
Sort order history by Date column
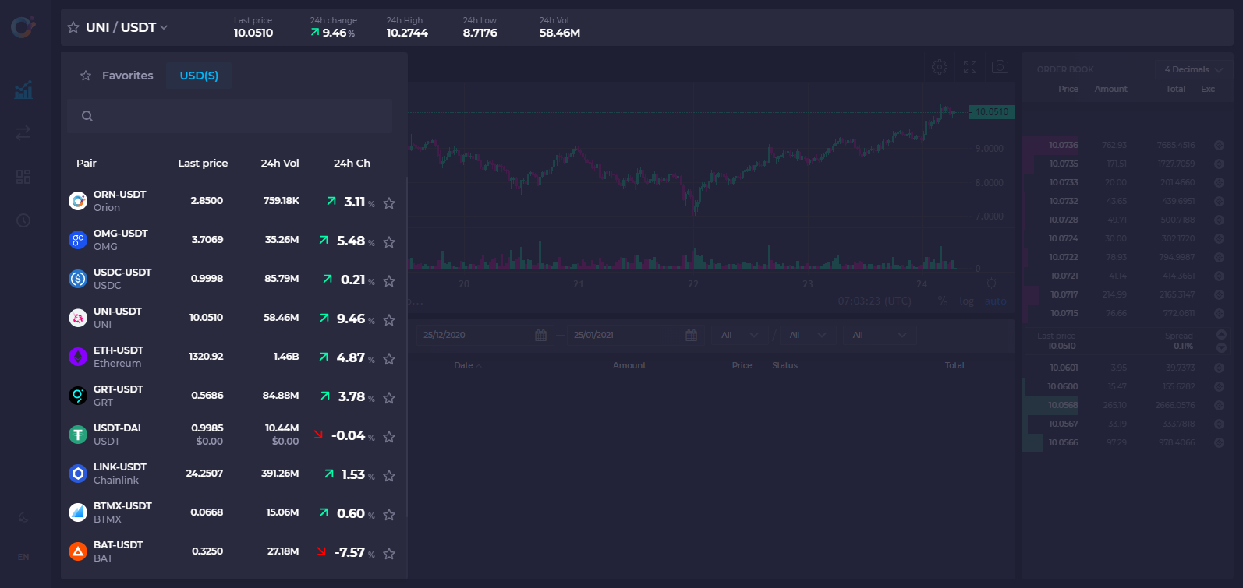click(468, 365)
